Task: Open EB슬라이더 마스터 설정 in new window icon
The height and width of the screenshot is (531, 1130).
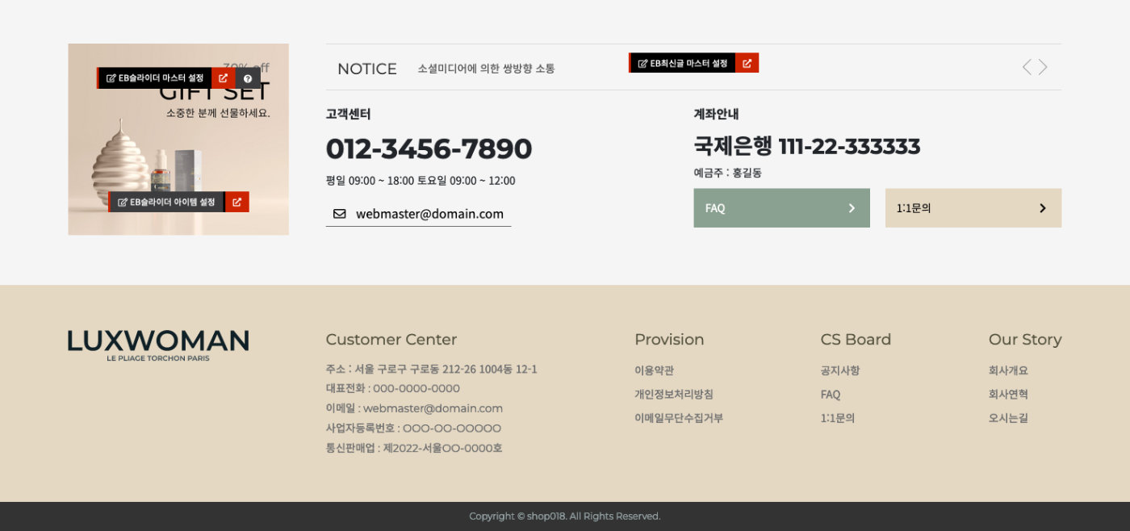Action: point(224,78)
